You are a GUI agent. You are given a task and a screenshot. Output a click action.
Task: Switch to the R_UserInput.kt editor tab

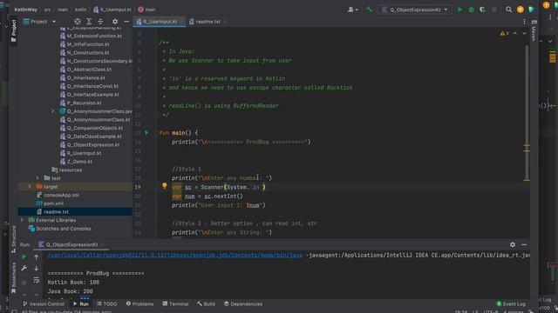pyautogui.click(x=160, y=22)
